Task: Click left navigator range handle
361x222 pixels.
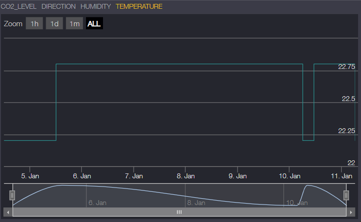Action: coord(13,195)
